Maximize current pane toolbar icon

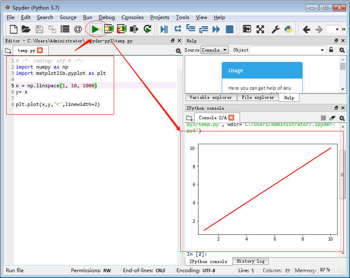pos(247,29)
